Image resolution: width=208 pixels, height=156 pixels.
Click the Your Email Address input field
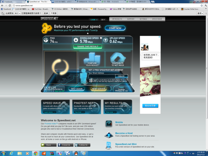click(x=102, y=76)
